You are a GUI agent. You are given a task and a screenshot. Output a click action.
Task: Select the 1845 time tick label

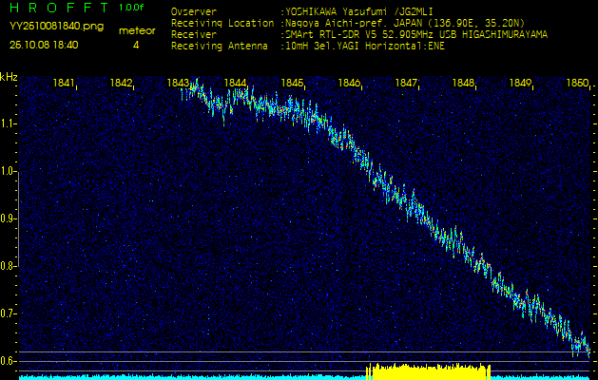tap(293, 84)
